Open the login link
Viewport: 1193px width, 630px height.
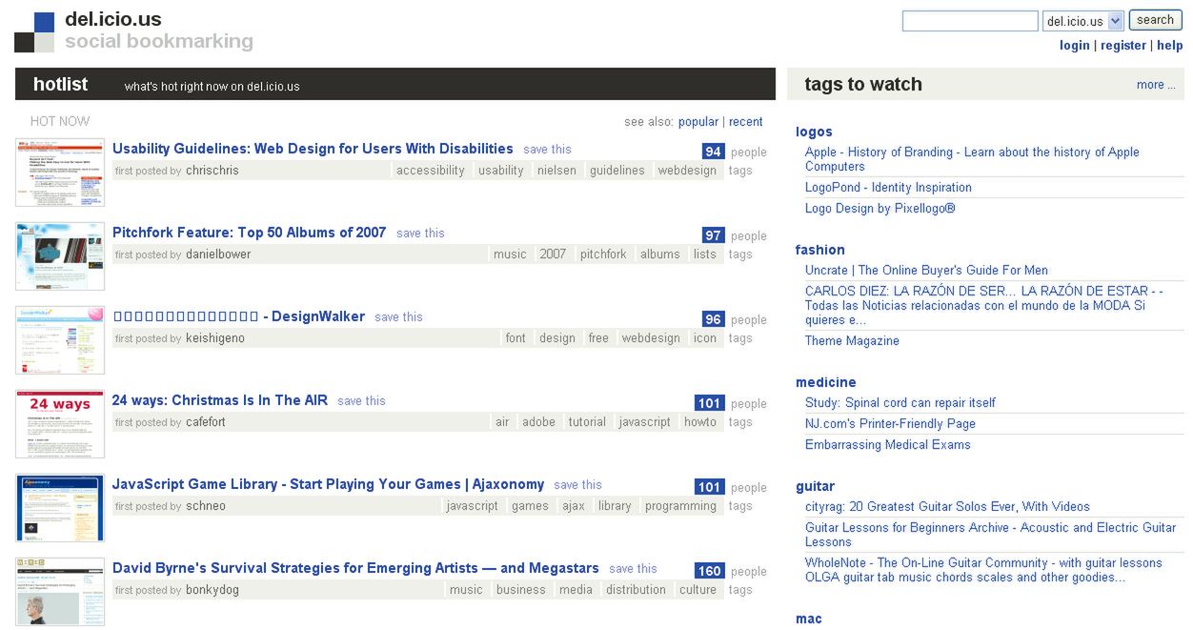tap(1074, 46)
